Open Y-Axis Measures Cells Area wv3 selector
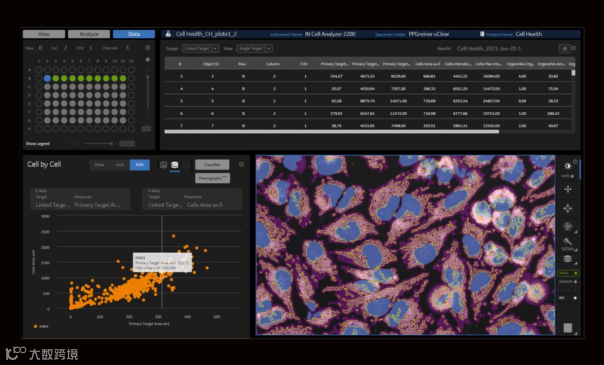 click(205, 205)
